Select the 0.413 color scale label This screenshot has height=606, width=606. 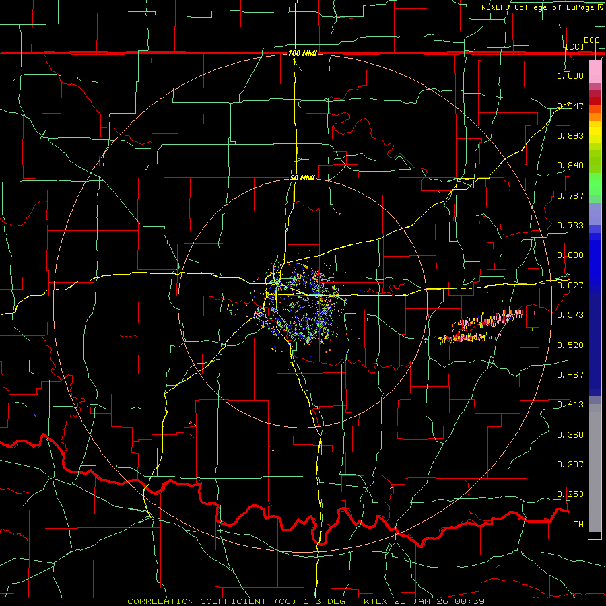point(570,405)
